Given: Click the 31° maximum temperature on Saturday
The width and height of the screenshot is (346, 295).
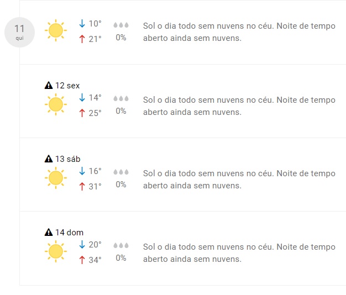Looking at the screenshot, I should click(95, 186).
